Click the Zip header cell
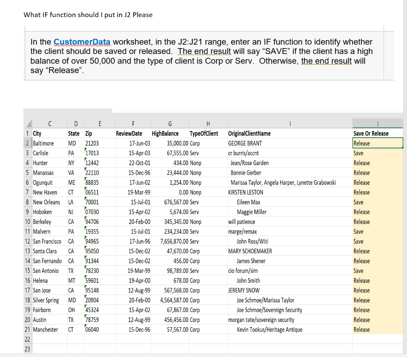This screenshot has height=357, width=407. click(100, 133)
